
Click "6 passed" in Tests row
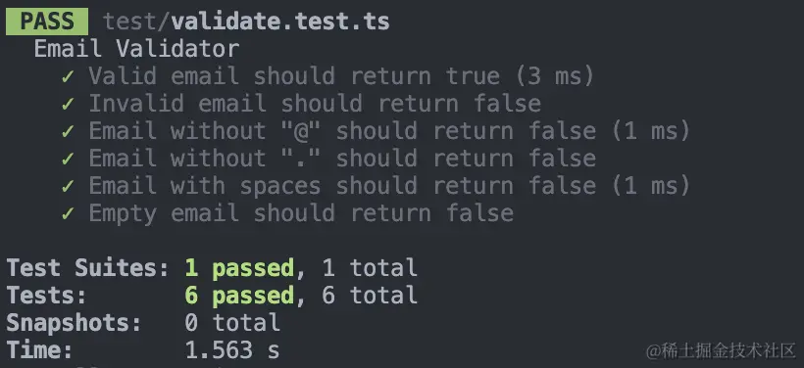[239, 296]
